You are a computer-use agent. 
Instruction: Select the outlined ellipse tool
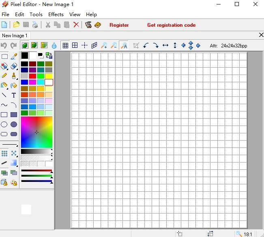(4, 124)
